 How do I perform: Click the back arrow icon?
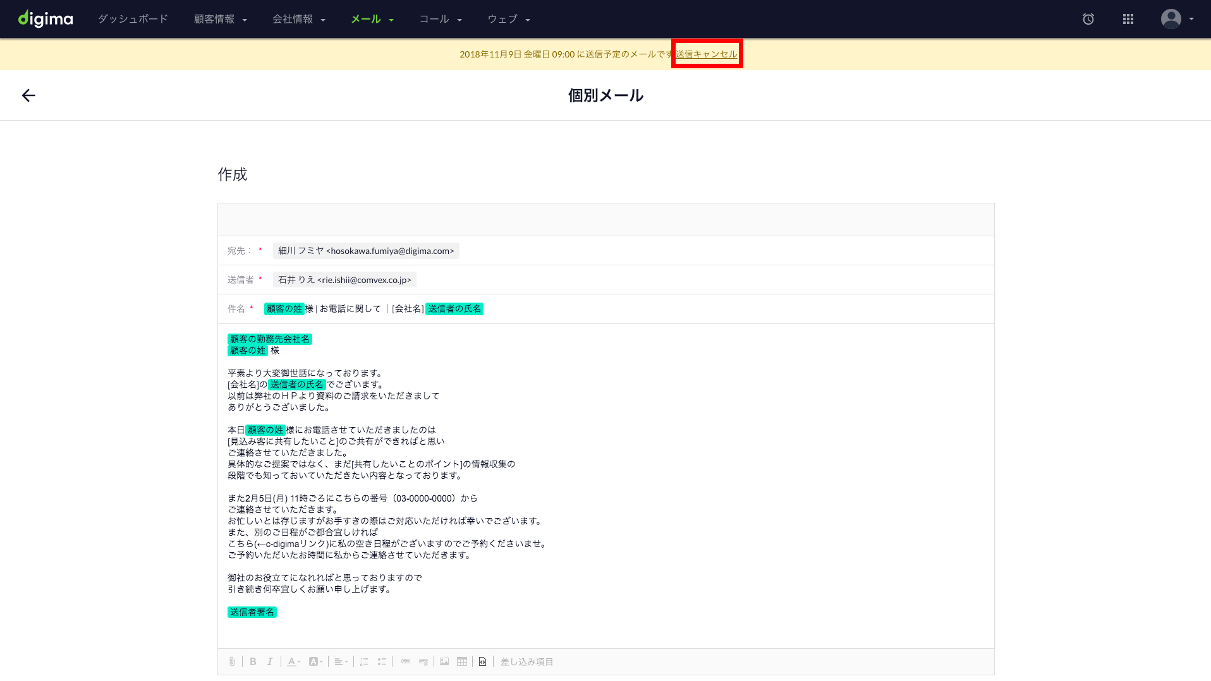tap(28, 95)
